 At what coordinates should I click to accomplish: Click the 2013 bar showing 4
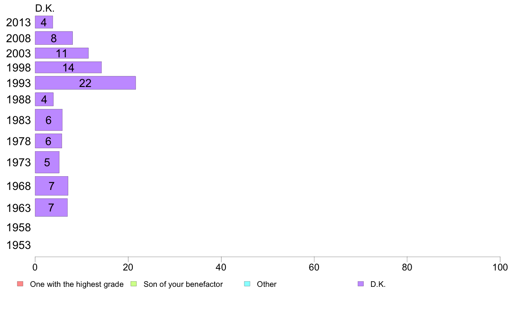click(44, 22)
